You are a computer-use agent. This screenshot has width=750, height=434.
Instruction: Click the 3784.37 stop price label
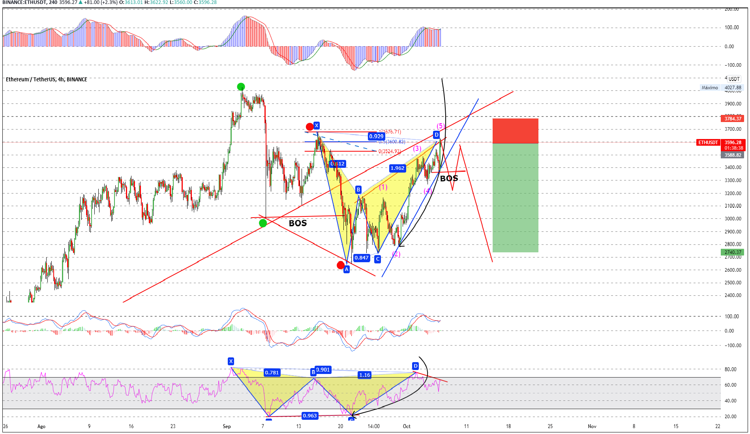[733, 119]
